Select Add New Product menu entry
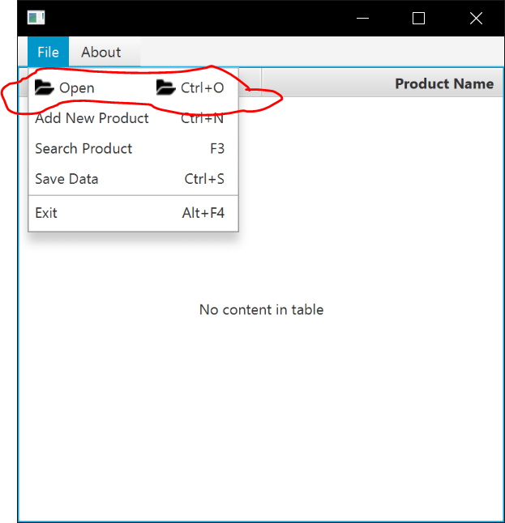This screenshot has height=523, width=505. [92, 118]
